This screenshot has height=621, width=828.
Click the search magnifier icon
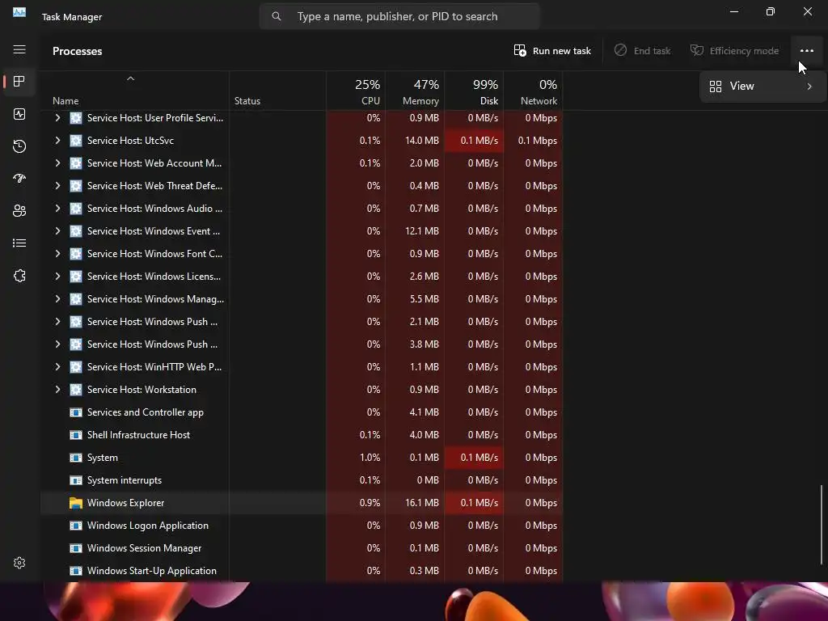pos(277,16)
